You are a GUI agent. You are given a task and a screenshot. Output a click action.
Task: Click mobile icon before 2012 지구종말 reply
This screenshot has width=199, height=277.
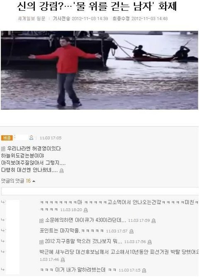coord(41,242)
